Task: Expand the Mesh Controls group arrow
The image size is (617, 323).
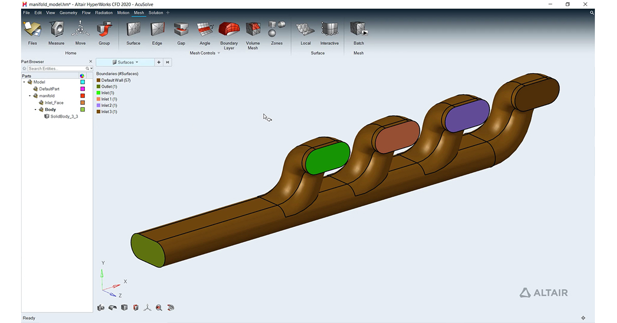Action: pos(219,53)
